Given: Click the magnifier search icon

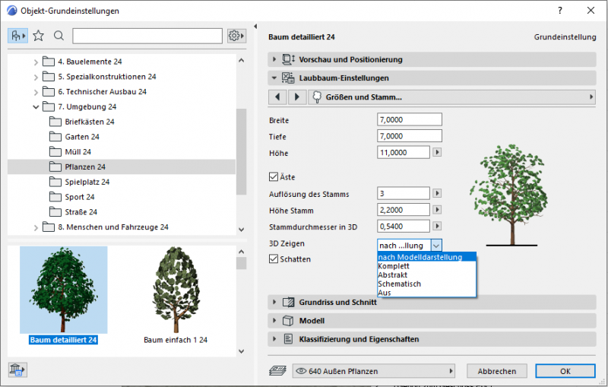Looking at the screenshot, I should [59, 36].
